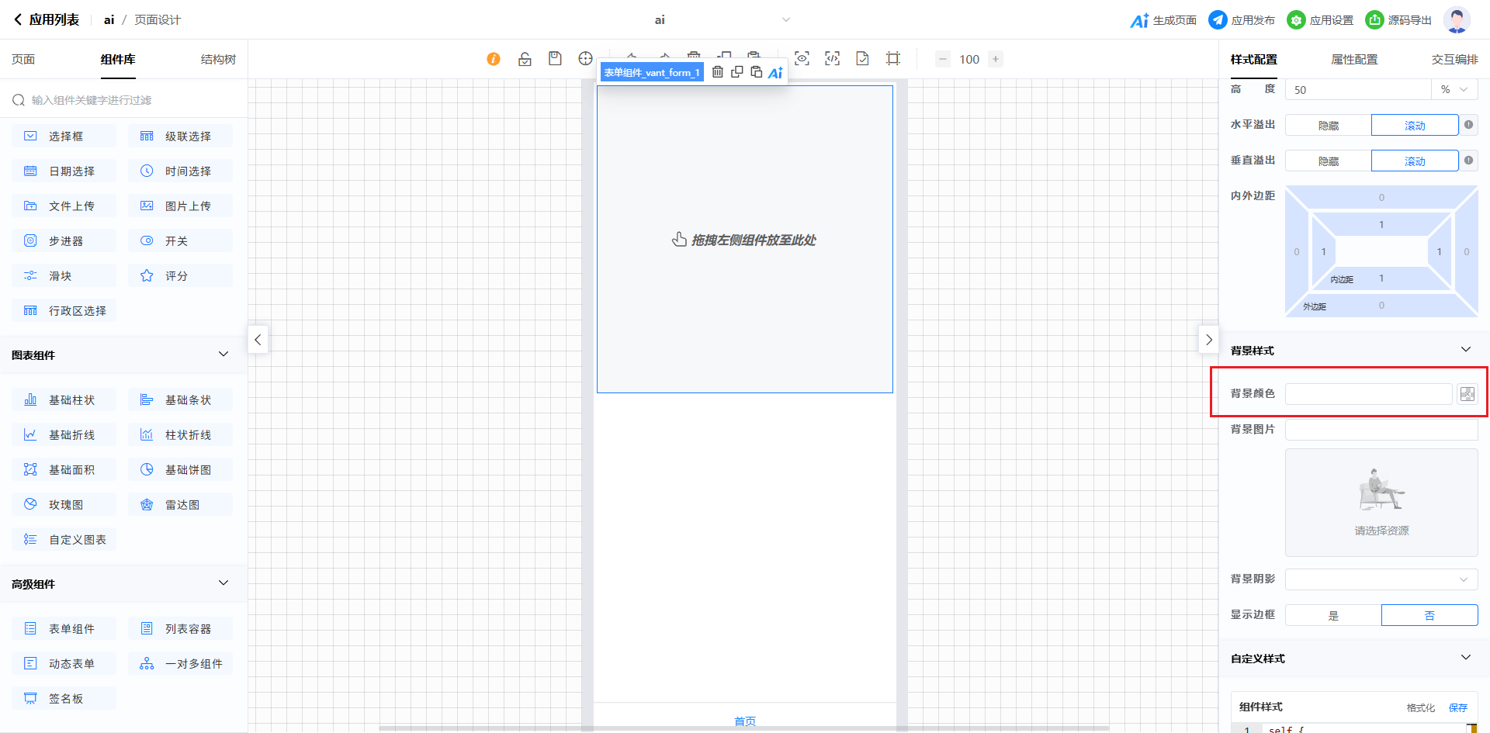1490x733 pixels.
Task: Click the background color picker swatch
Action: tap(1467, 394)
